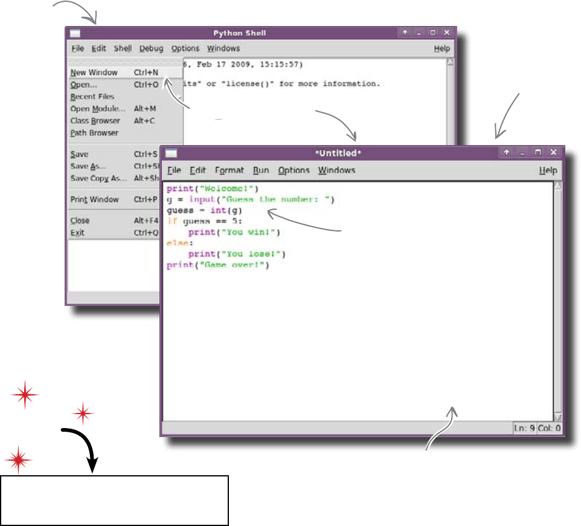The height and width of the screenshot is (526, 581).
Task: Choose Open... from the File menu
Action: [x=125, y=85]
